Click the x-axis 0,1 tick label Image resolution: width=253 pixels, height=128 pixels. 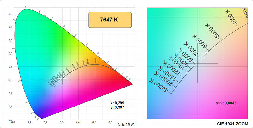(x=29, y=123)
